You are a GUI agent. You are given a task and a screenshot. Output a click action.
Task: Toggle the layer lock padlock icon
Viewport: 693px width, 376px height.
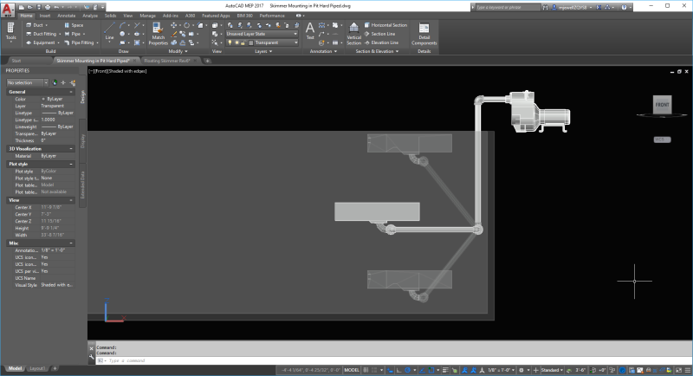(243, 42)
